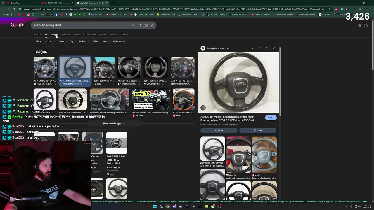
Task: Launch Steam from the taskbar
Action: pyautogui.click(x=181, y=206)
